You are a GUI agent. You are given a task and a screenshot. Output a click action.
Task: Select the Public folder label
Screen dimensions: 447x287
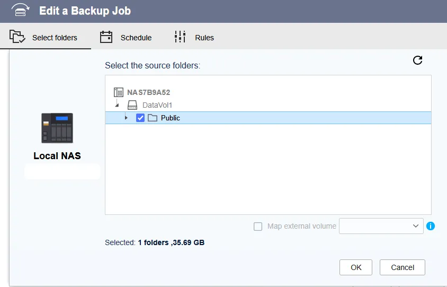click(171, 118)
